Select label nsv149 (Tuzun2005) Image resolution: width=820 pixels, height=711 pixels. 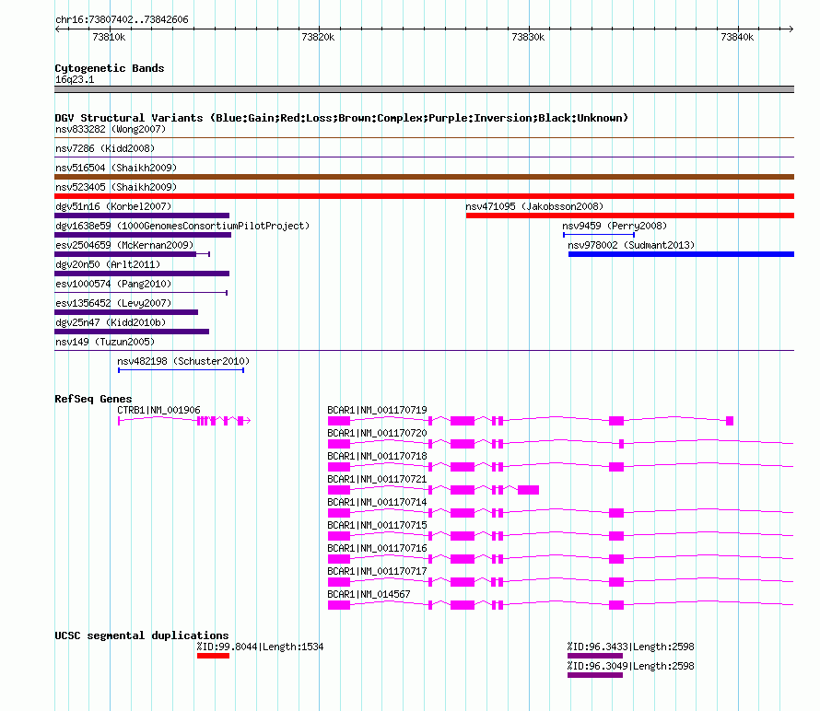point(105,342)
